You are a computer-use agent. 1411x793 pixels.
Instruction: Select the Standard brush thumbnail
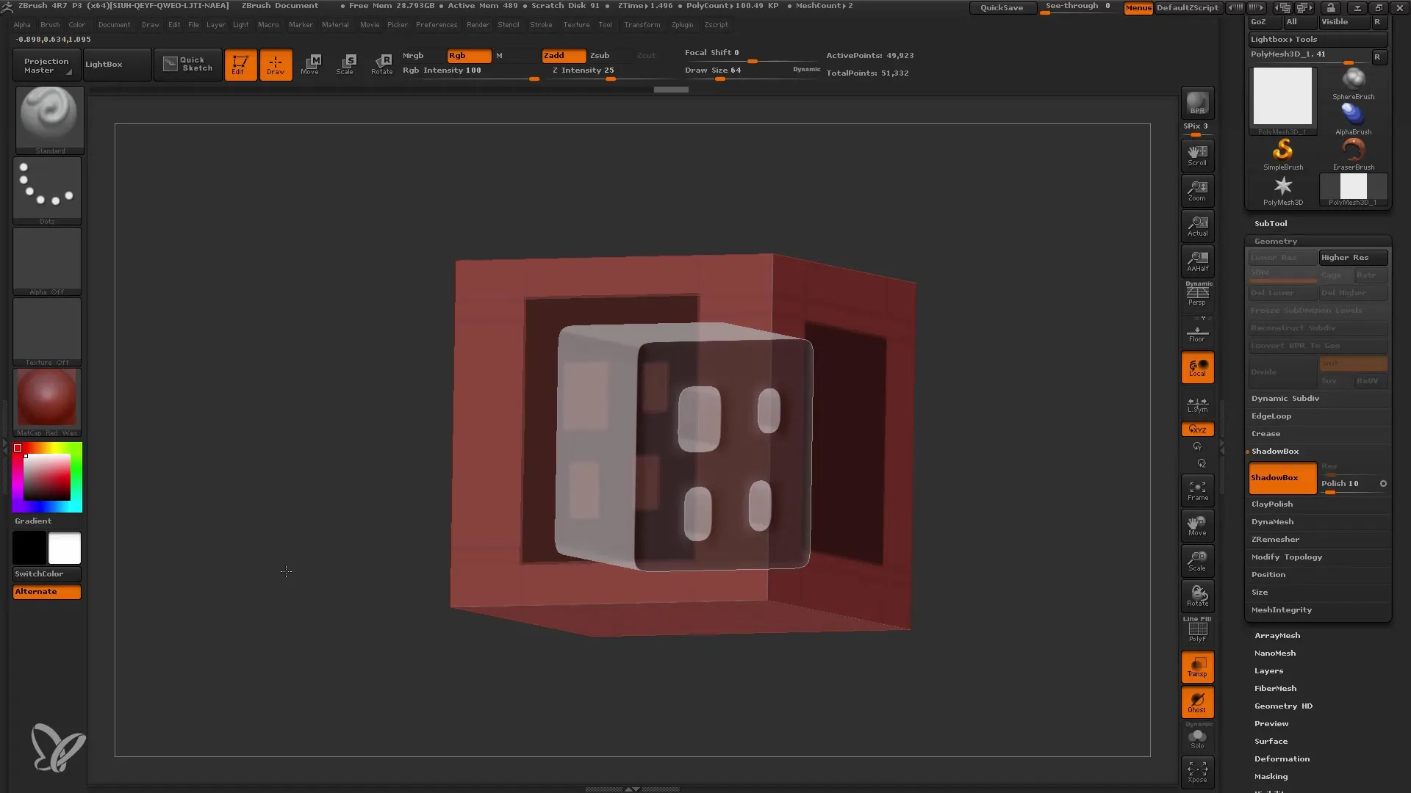pyautogui.click(x=49, y=120)
